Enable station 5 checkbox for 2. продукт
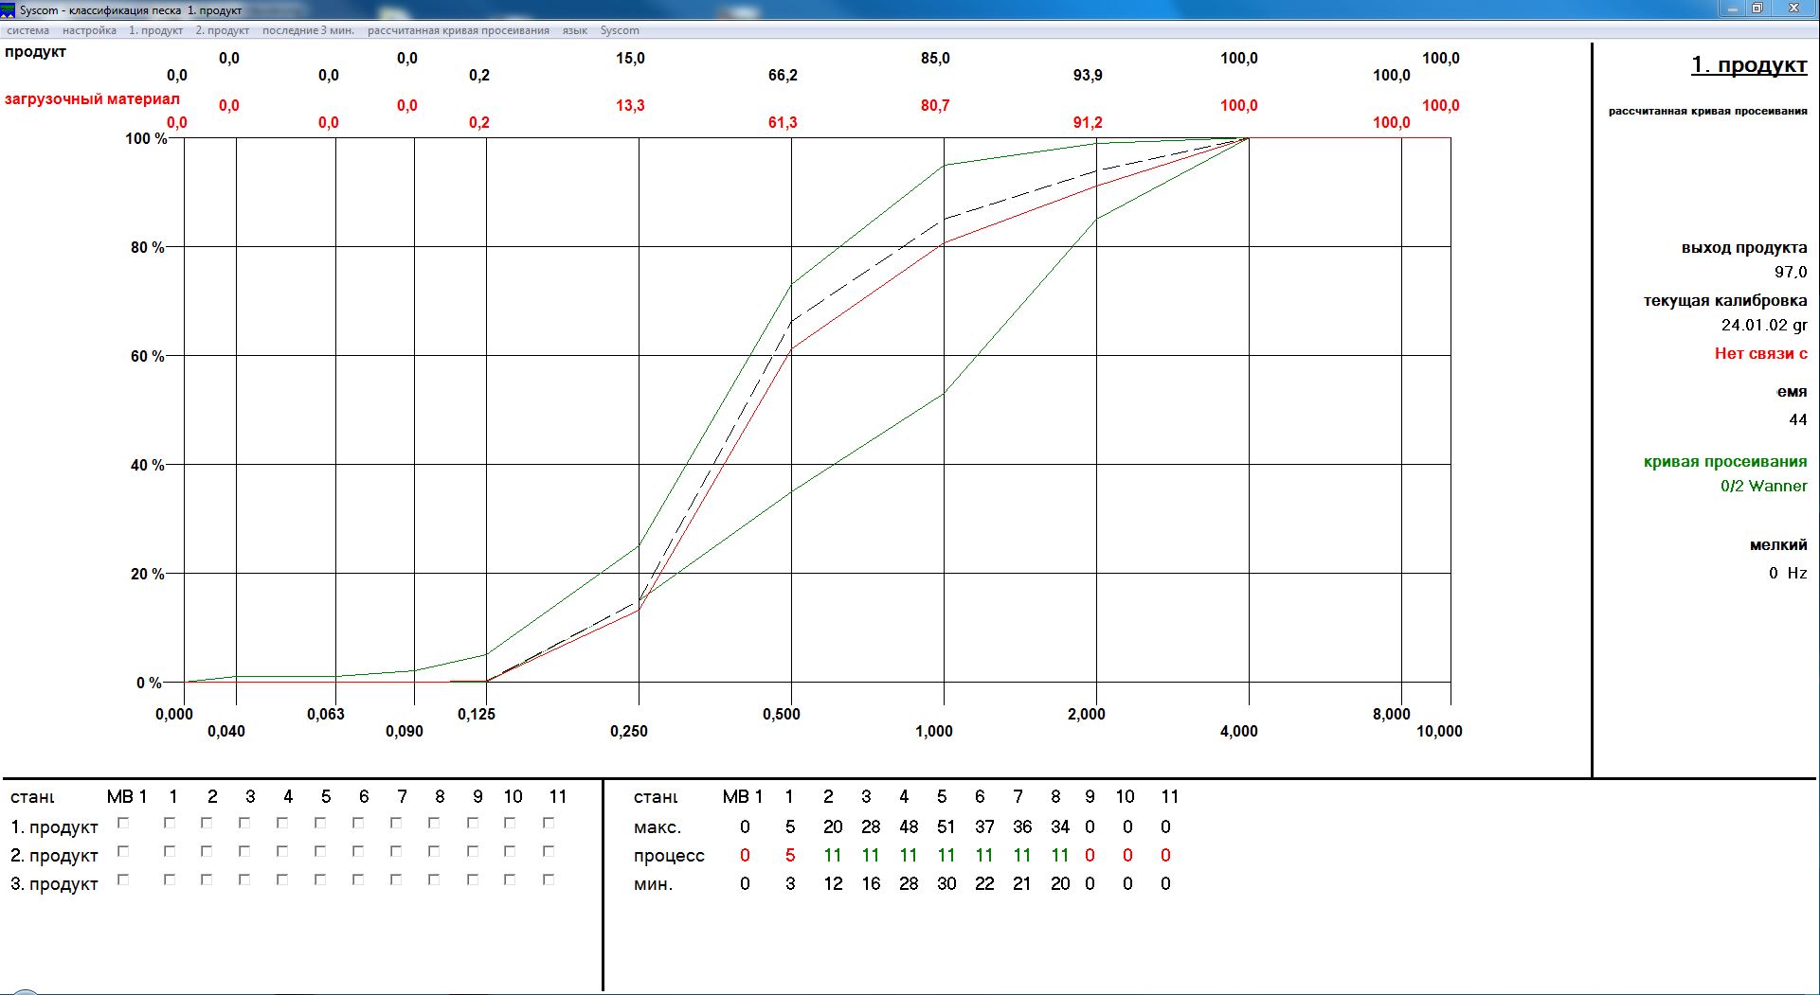The width and height of the screenshot is (1820, 995). tap(318, 851)
